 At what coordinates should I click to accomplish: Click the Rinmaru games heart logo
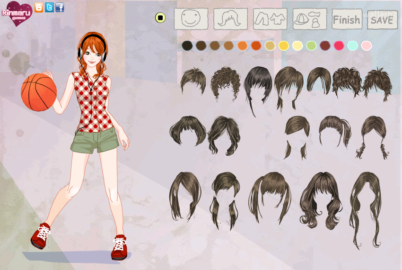coord(17,14)
